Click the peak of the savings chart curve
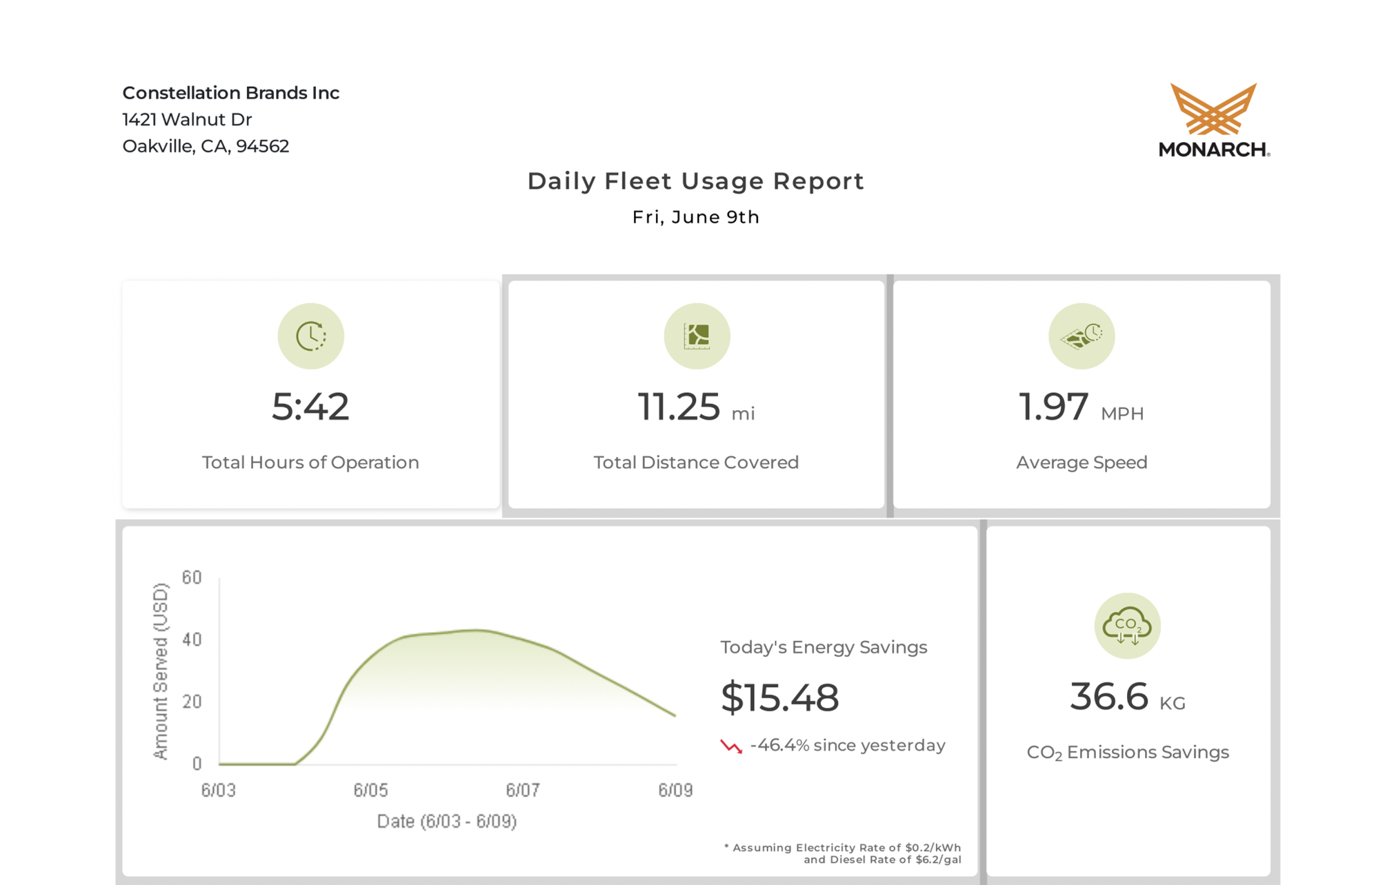This screenshot has height=885, width=1374. tap(477, 630)
